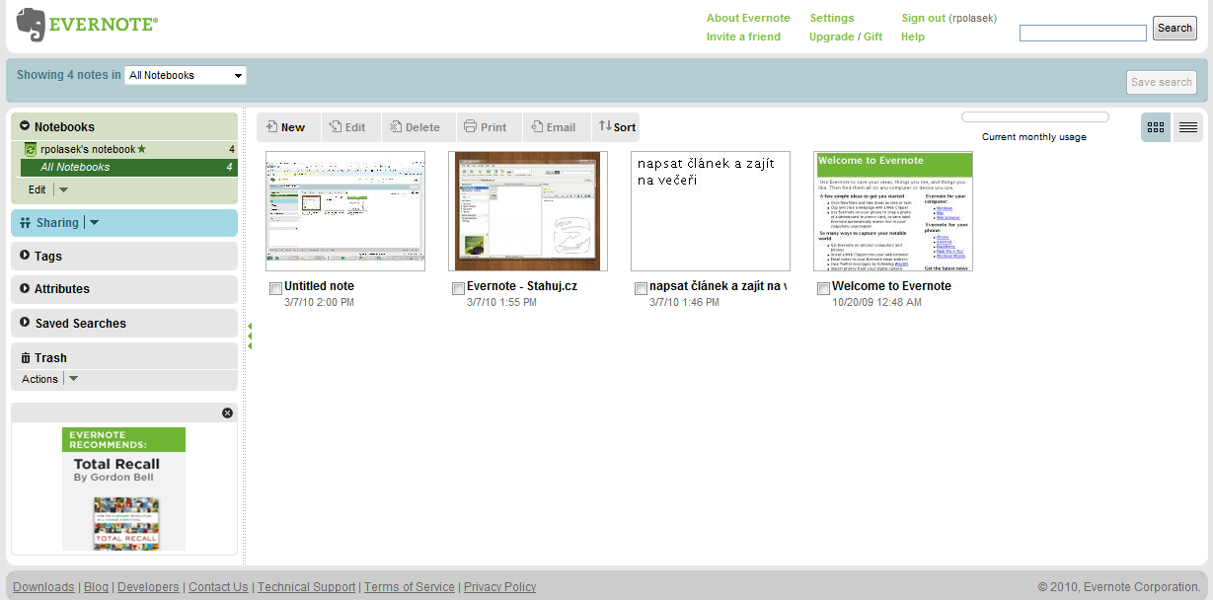Screen dimensions: 1213x600
Task: Open notebook Edit dropdown arrow
Action: click(x=64, y=189)
